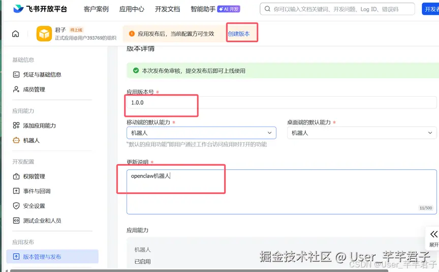
Task: Click the orange warning icon in banner
Action: pyautogui.click(x=132, y=34)
